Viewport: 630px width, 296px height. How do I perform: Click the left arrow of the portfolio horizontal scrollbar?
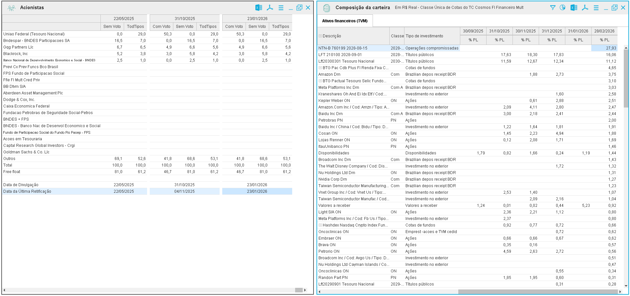tap(319, 291)
